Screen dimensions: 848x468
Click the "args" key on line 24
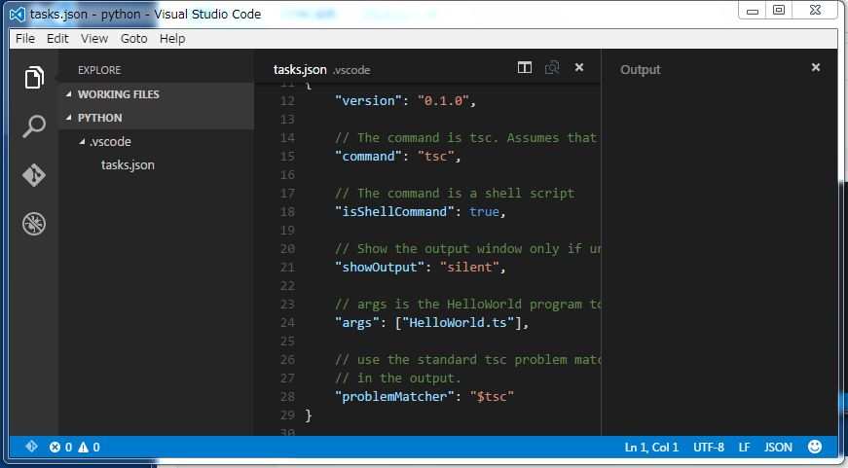tap(357, 323)
